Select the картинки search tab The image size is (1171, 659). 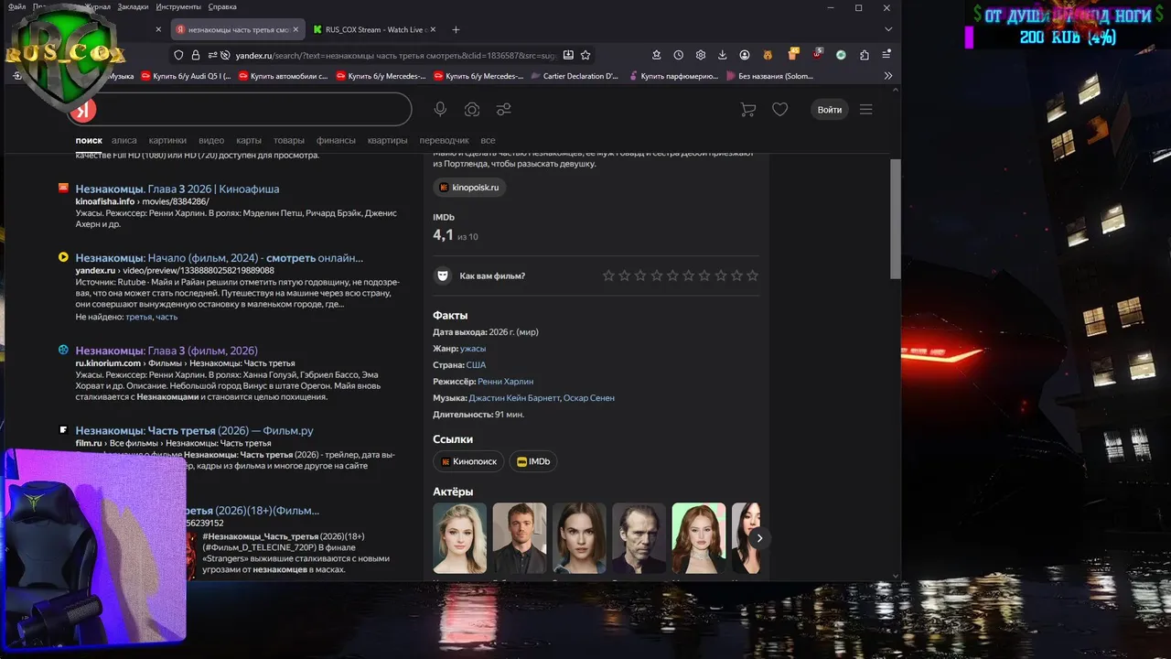167,140
